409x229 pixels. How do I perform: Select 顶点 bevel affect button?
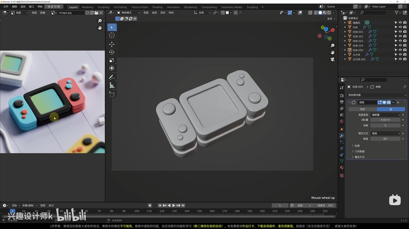point(362,109)
